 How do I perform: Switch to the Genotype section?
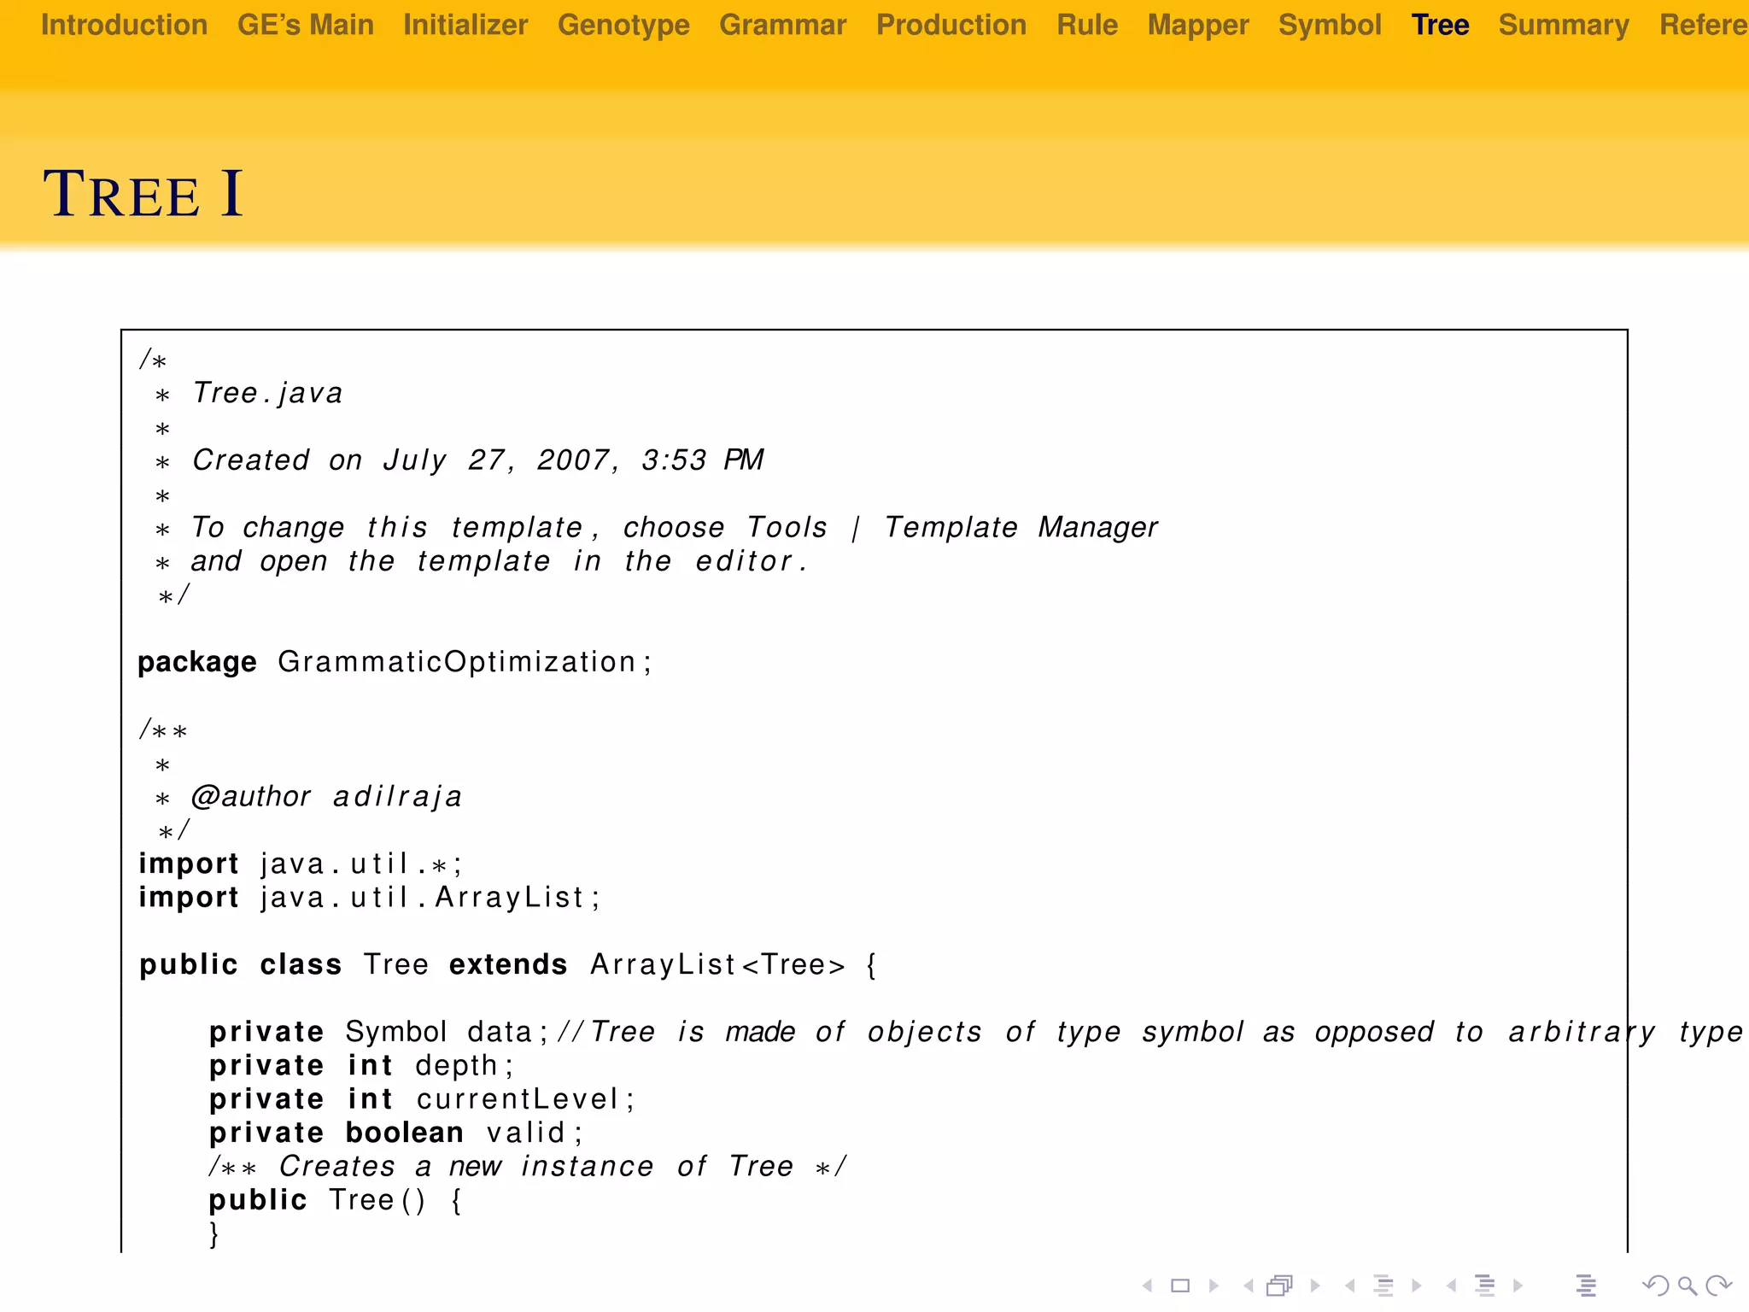tap(623, 26)
